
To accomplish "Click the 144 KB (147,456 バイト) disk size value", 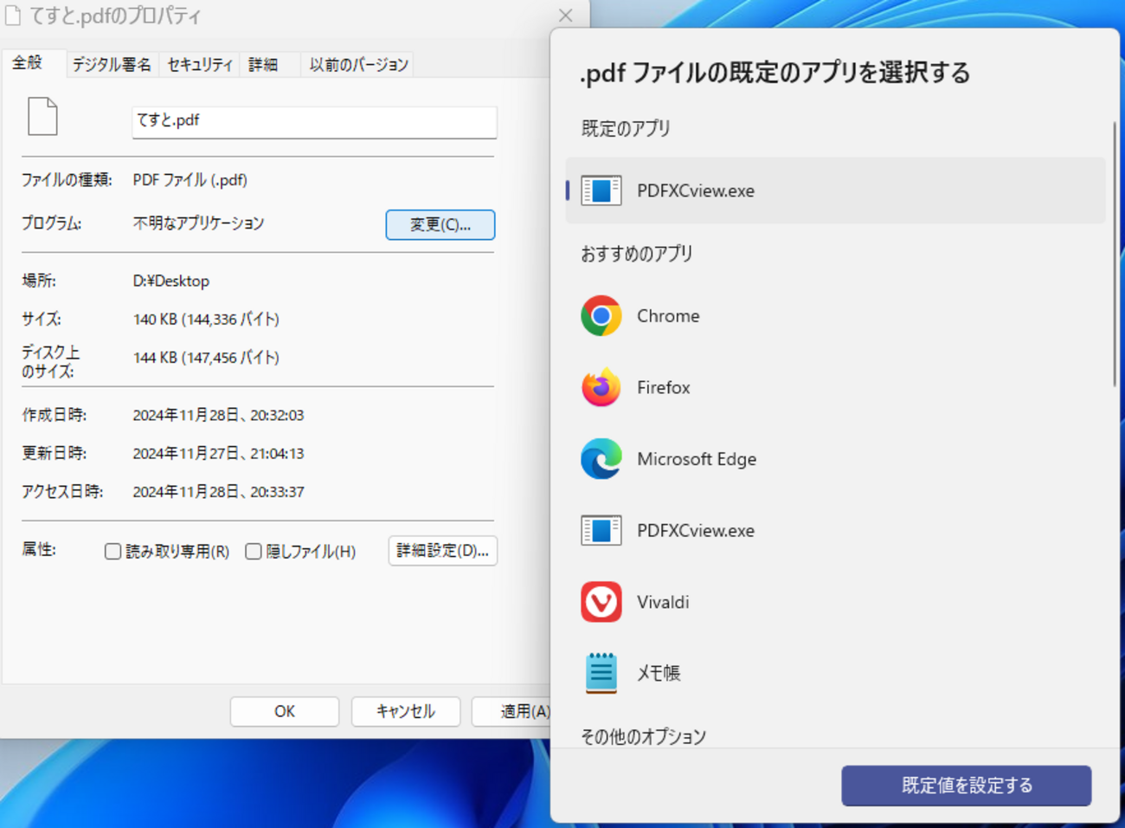I will pyautogui.click(x=206, y=358).
